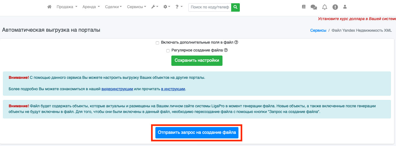Open the chat messages icon
The height and width of the screenshot is (146, 396).
tap(314, 7)
